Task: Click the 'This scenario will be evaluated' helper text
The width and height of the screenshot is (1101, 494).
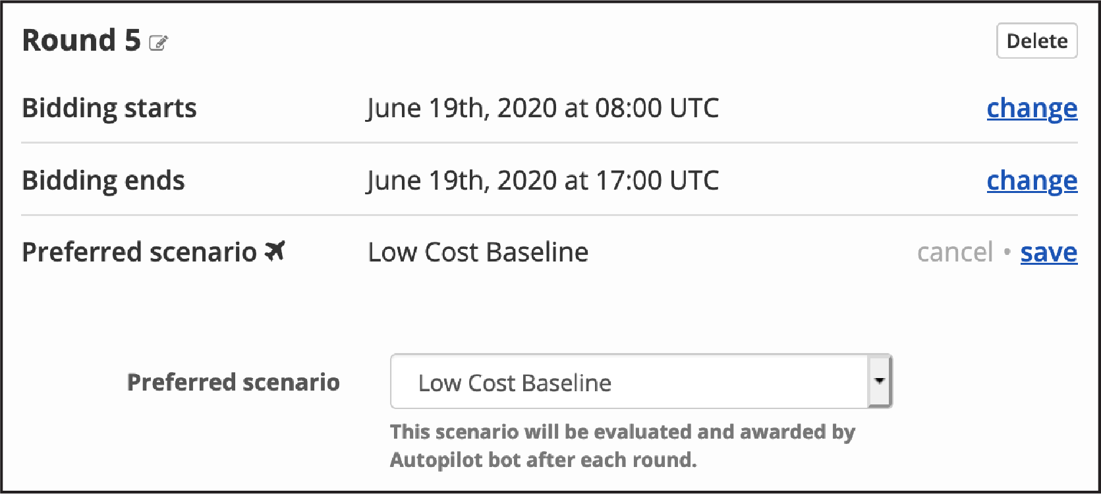Action: [x=623, y=431]
